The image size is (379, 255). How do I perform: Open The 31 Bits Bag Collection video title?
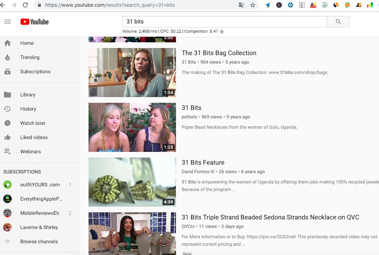tap(219, 53)
